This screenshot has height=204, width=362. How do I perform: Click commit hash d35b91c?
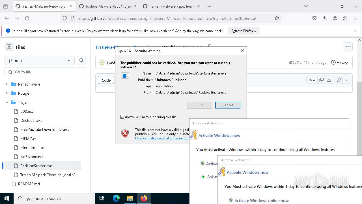point(295,62)
